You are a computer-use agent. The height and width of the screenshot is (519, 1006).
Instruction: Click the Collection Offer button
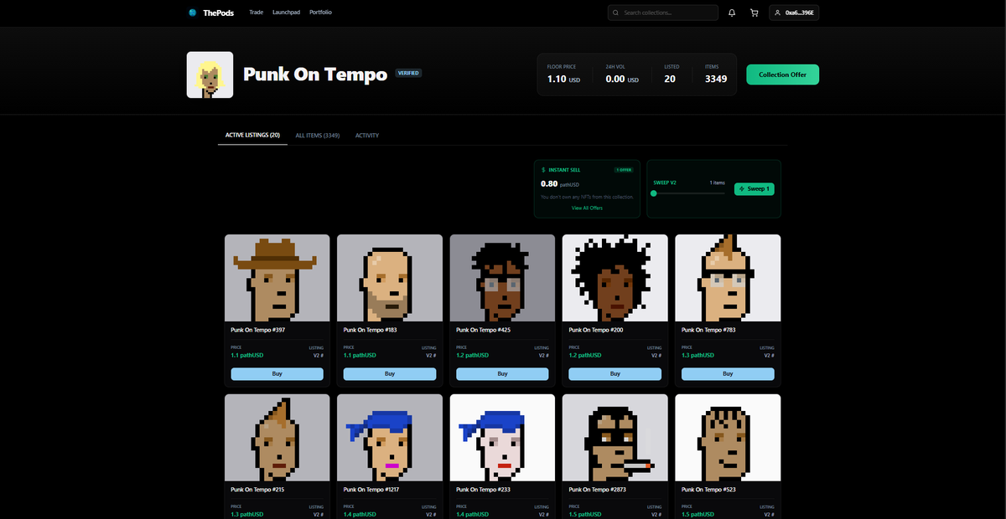782,75
